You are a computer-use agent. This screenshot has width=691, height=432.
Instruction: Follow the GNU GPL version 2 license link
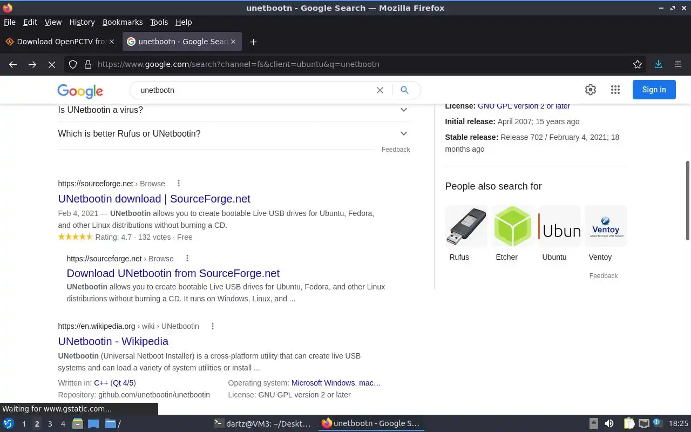coord(524,106)
